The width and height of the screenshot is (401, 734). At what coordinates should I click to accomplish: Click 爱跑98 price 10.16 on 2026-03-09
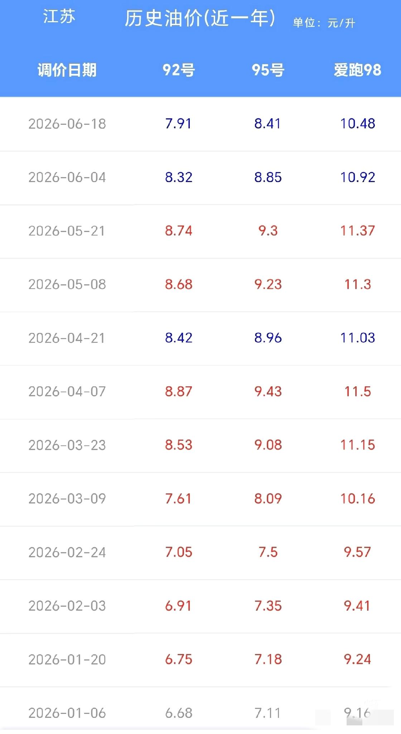click(357, 499)
